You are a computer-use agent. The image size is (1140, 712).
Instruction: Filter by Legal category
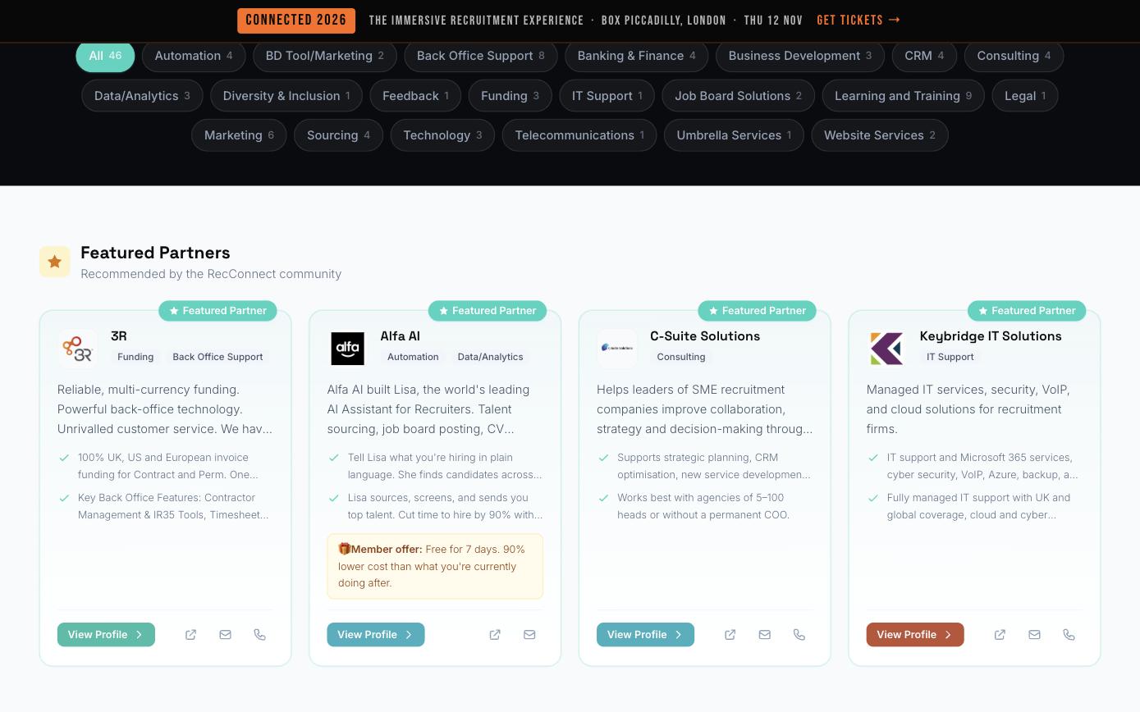(1025, 96)
